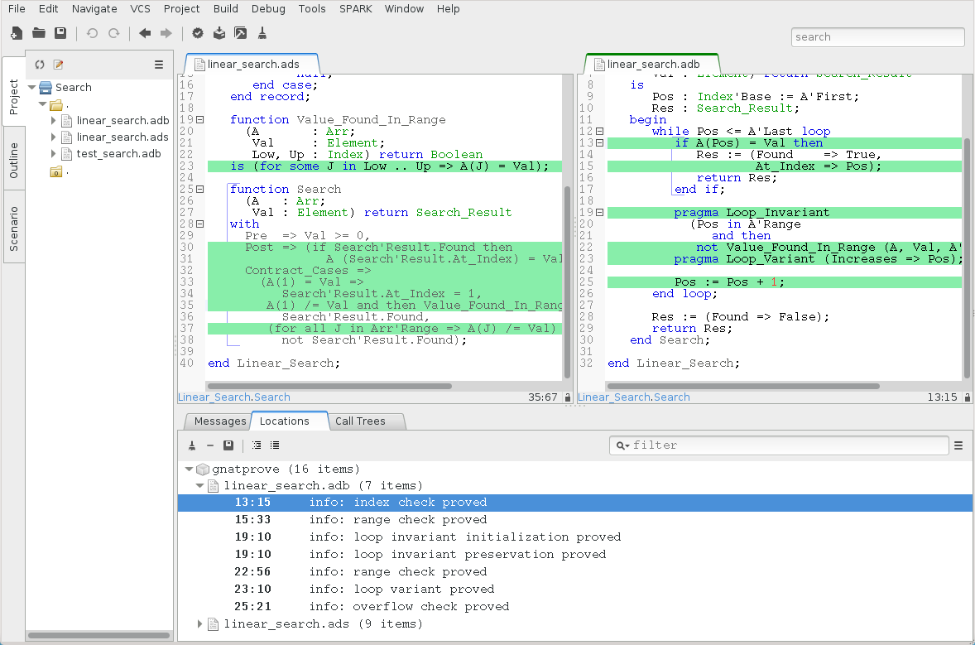Undo the last edit
Screen dimensions: 975x645
pos(92,34)
